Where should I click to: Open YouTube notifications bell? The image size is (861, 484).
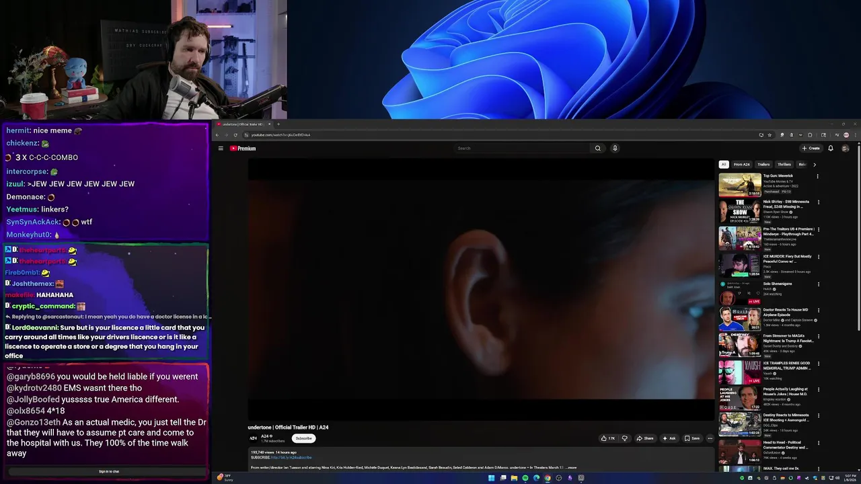[x=831, y=149]
